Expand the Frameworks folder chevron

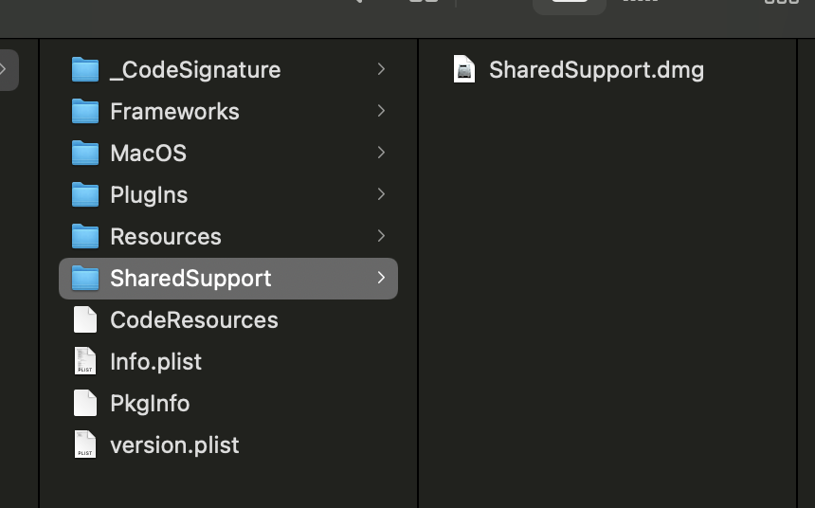pyautogui.click(x=381, y=111)
